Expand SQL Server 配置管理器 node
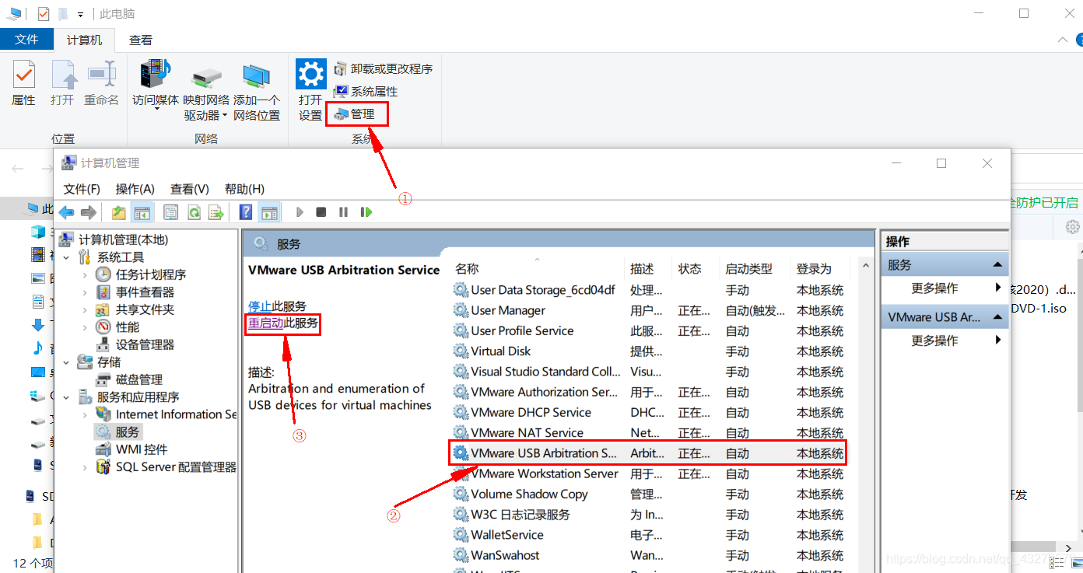The image size is (1083, 573). (84, 467)
